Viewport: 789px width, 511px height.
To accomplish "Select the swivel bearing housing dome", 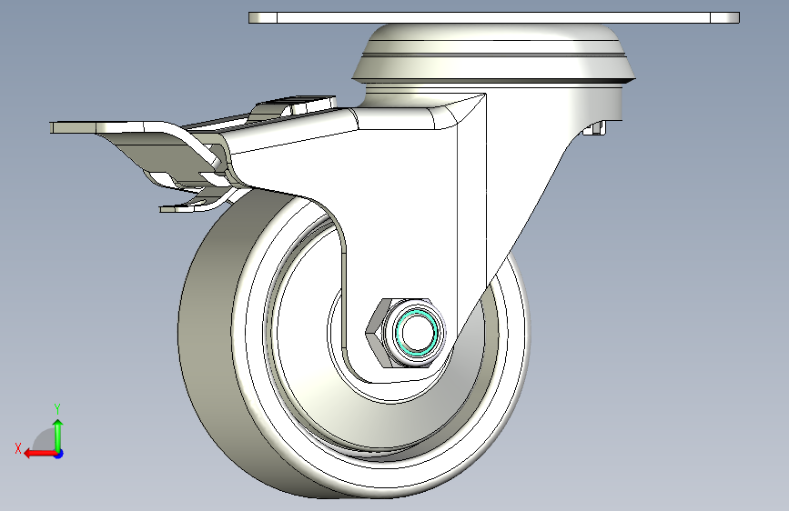I will 493,55.
